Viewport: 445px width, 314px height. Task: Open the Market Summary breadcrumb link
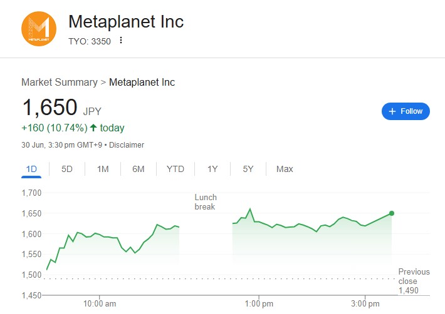(x=60, y=82)
